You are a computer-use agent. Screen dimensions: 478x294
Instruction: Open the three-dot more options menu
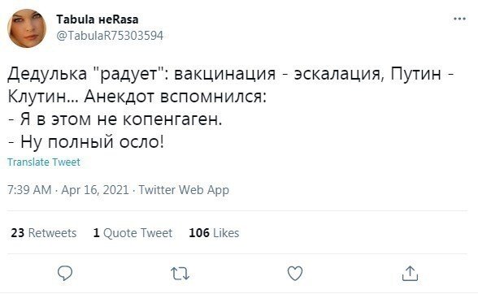pos(459,19)
